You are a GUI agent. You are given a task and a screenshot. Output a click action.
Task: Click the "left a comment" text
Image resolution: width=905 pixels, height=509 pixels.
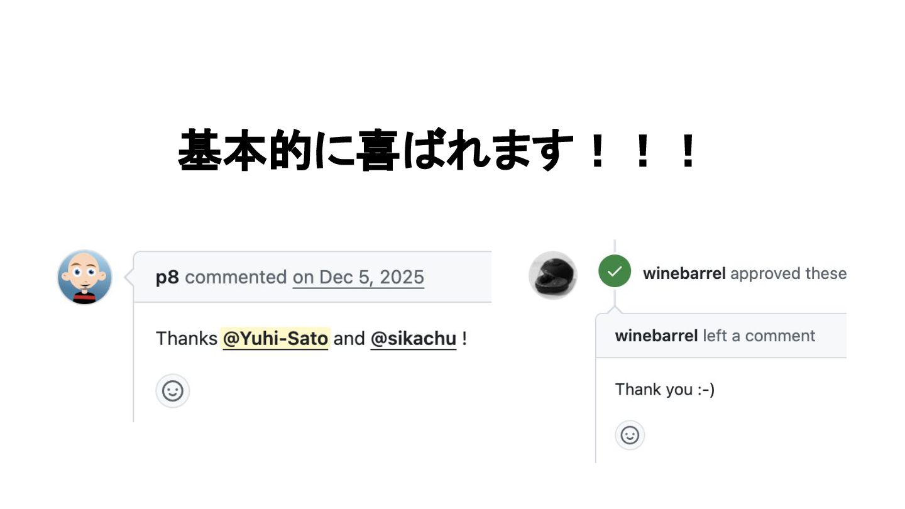pos(759,336)
